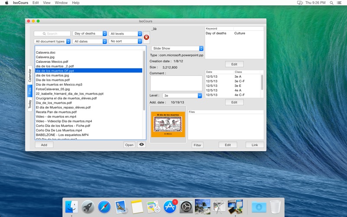Open the No sort dropdown

click(x=125, y=41)
